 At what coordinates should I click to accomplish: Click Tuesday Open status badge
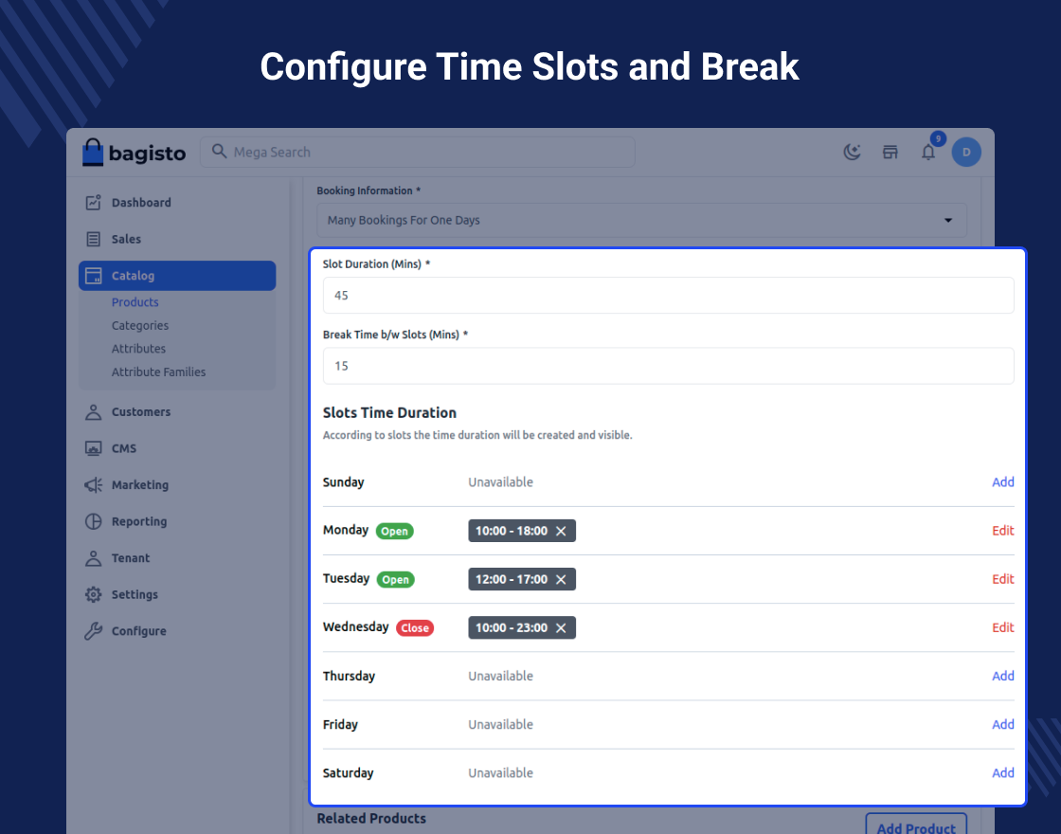point(395,579)
